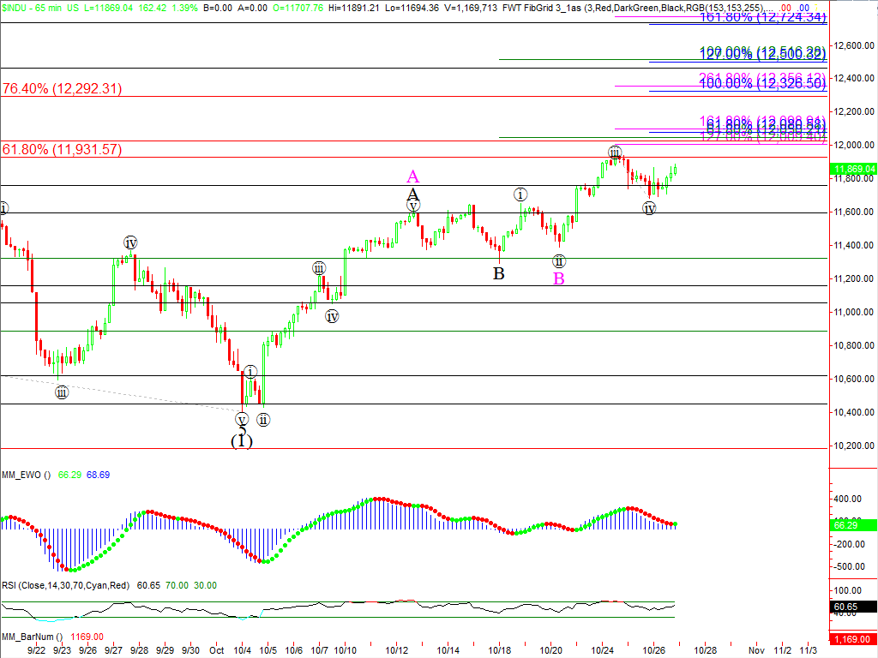Select the (1) wave label at chart bottom
Viewport: 878px width, 658px height.
tap(242, 441)
